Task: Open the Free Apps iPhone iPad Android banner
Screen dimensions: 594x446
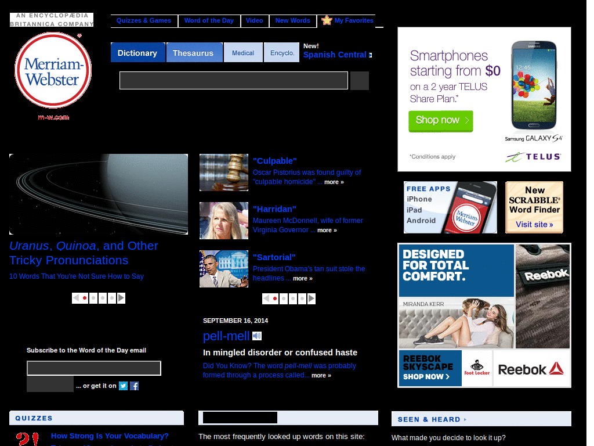Action: tap(450, 207)
